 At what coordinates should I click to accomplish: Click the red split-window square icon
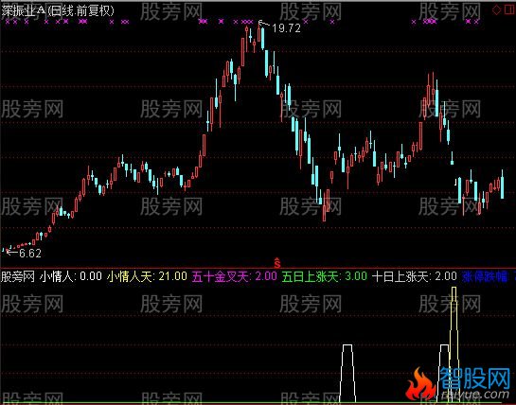(x=510, y=10)
